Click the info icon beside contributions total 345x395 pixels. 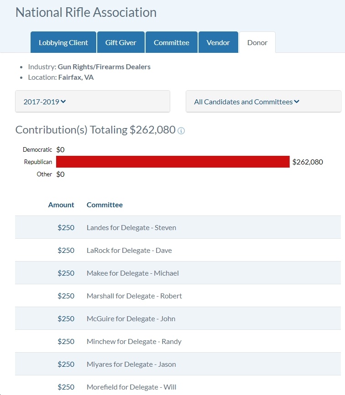click(x=181, y=130)
